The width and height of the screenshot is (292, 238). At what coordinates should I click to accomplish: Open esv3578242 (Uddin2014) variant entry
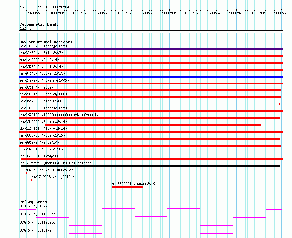[41, 67]
